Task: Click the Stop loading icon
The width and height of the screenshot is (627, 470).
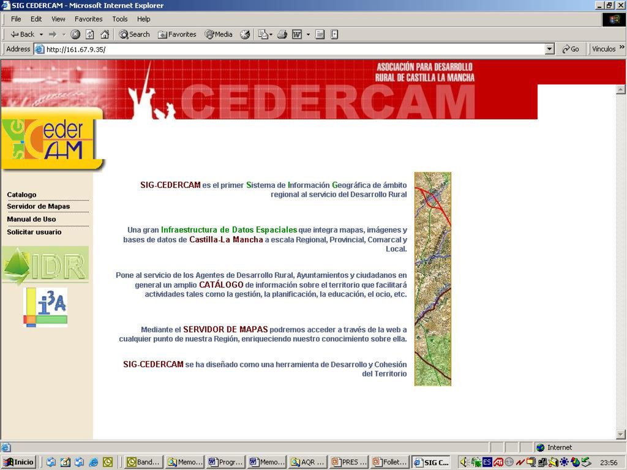Action: tap(75, 34)
